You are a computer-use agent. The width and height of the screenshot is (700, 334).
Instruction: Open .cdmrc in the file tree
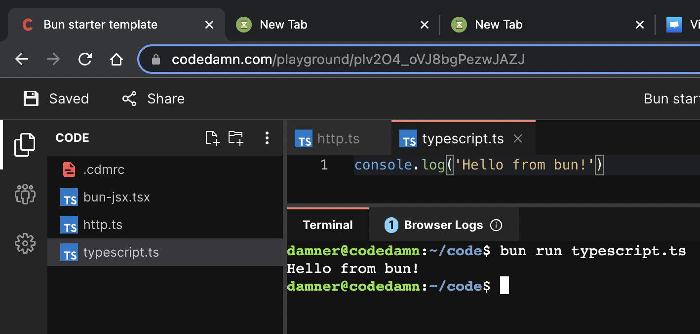tap(104, 170)
